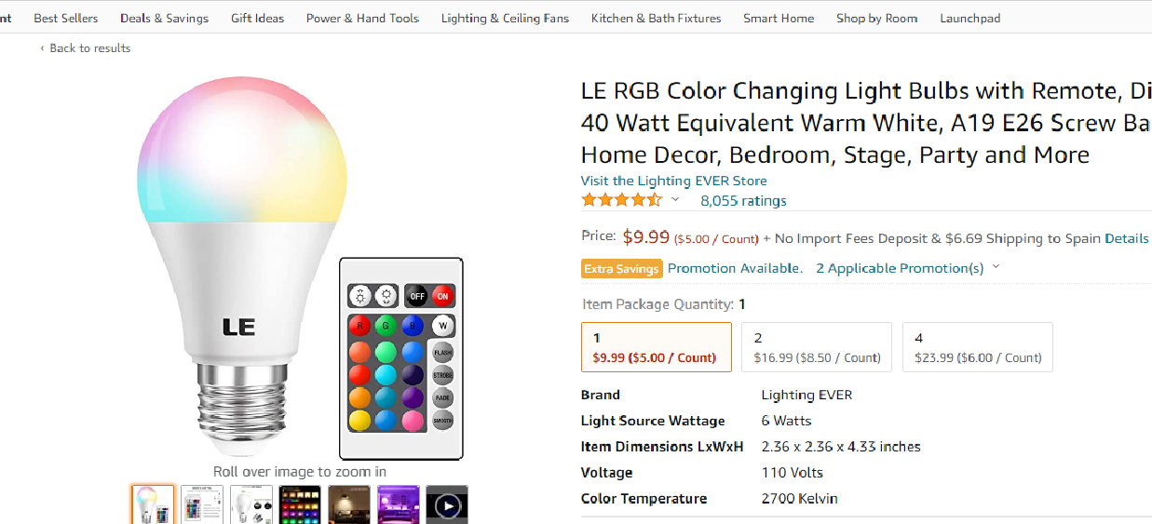Show the remote instructions thumbnail
The height and width of the screenshot is (524, 1152).
coord(202,504)
